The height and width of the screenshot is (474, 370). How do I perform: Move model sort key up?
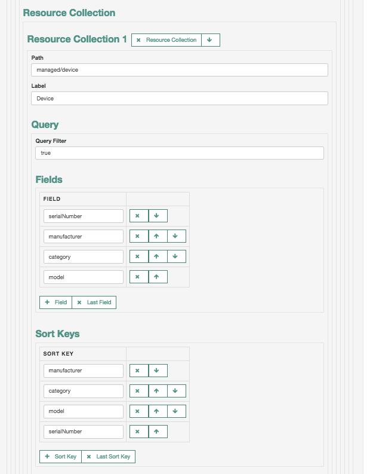coord(158,411)
